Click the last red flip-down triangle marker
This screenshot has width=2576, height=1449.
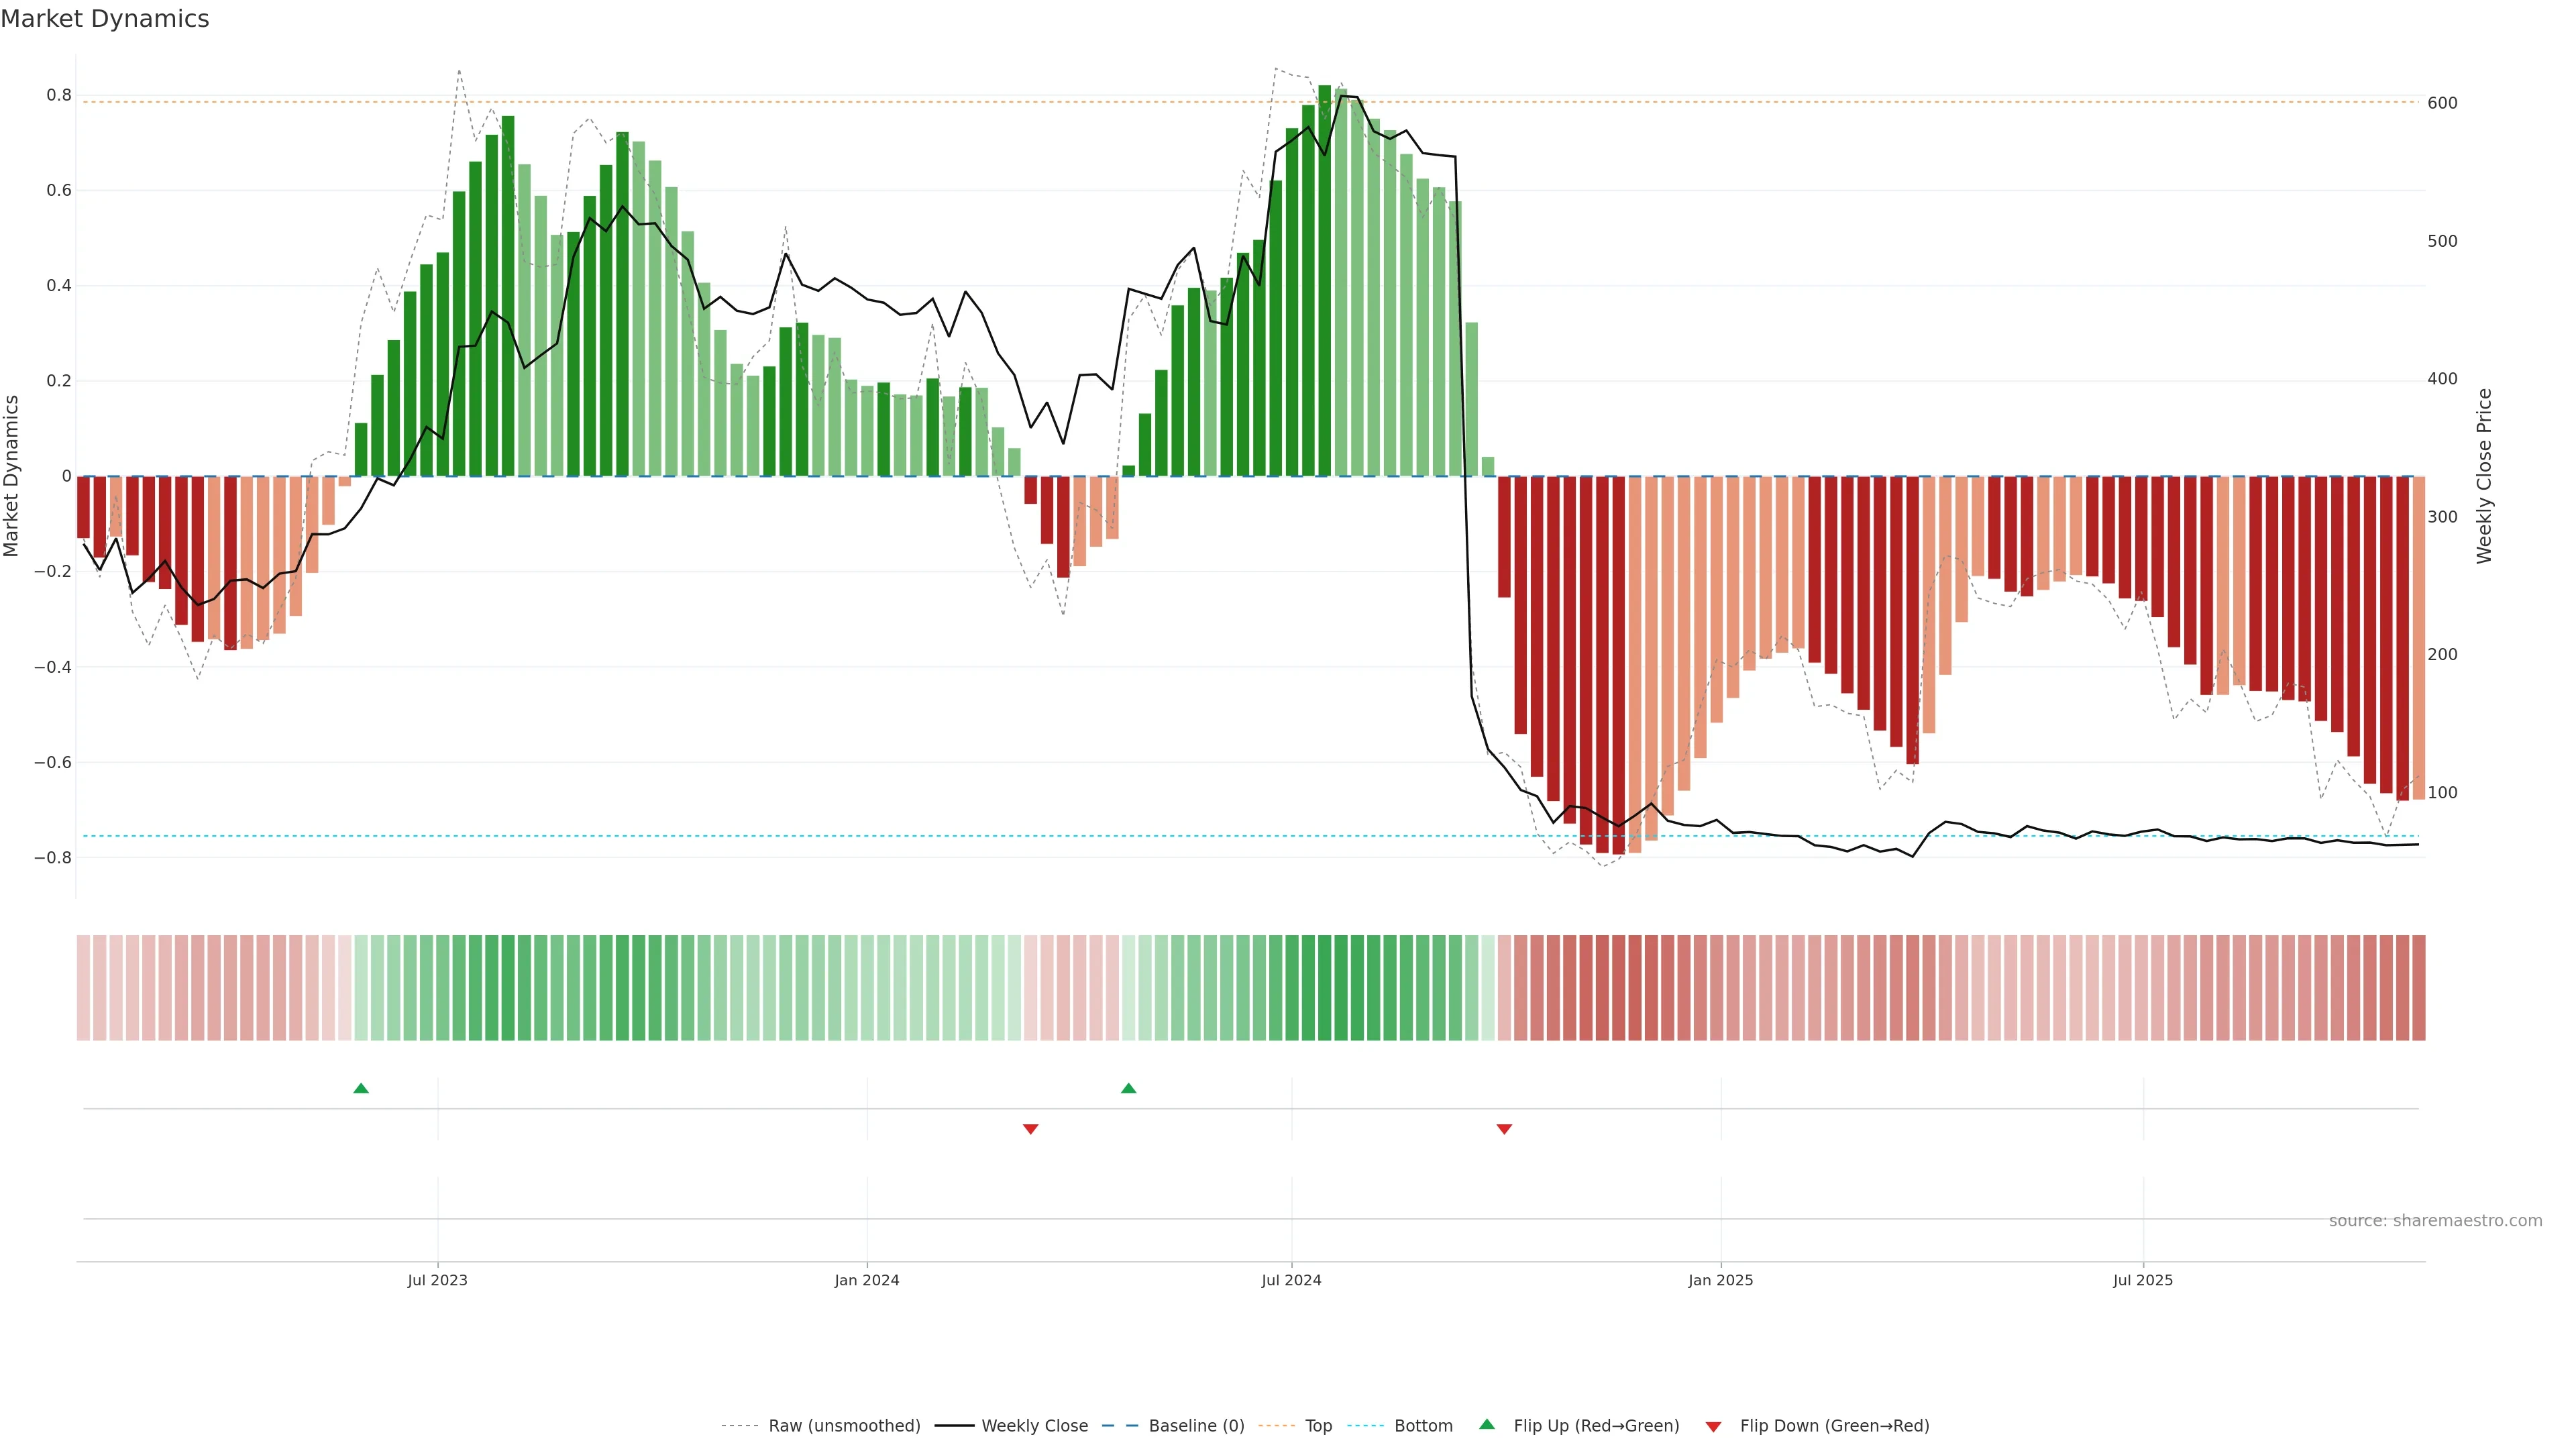(1503, 1129)
